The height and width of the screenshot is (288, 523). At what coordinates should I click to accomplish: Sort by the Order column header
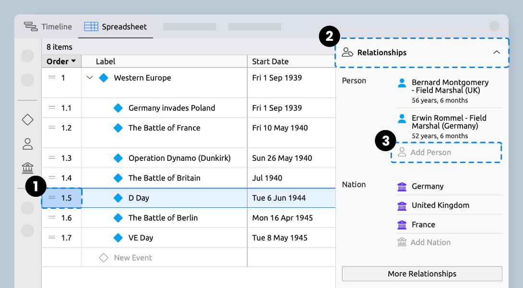coord(61,61)
